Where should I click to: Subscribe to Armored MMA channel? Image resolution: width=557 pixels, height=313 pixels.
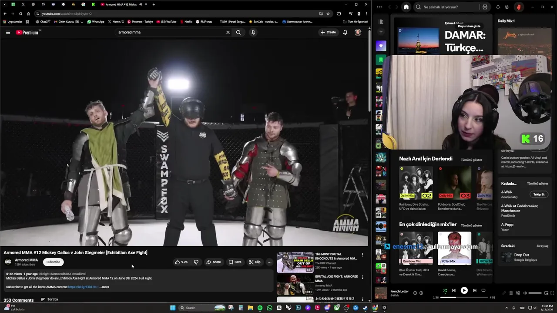[x=53, y=262]
